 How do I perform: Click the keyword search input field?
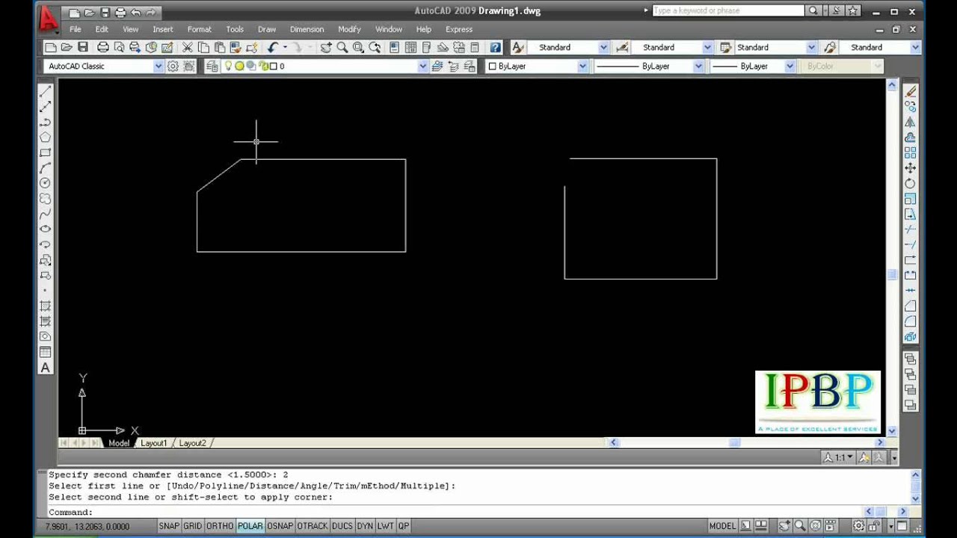pyautogui.click(x=729, y=11)
